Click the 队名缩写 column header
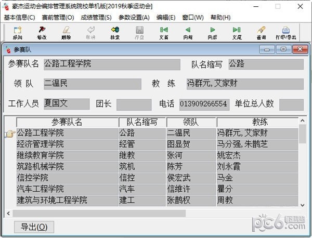312x238 pixels. pyautogui.click(x=142, y=122)
